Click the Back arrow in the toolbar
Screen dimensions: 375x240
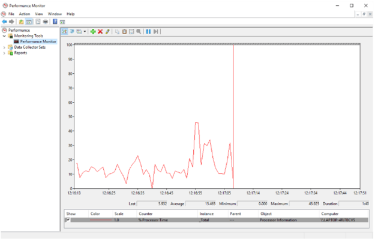[x=4, y=22]
